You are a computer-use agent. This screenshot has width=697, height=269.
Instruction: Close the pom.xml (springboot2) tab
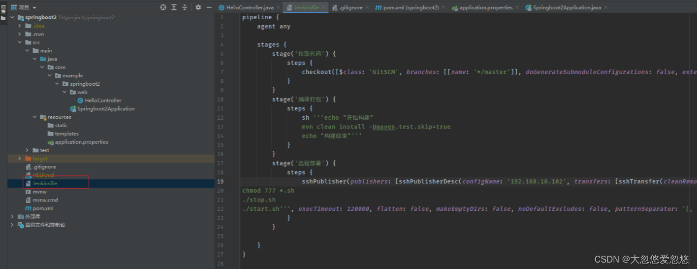click(x=444, y=7)
